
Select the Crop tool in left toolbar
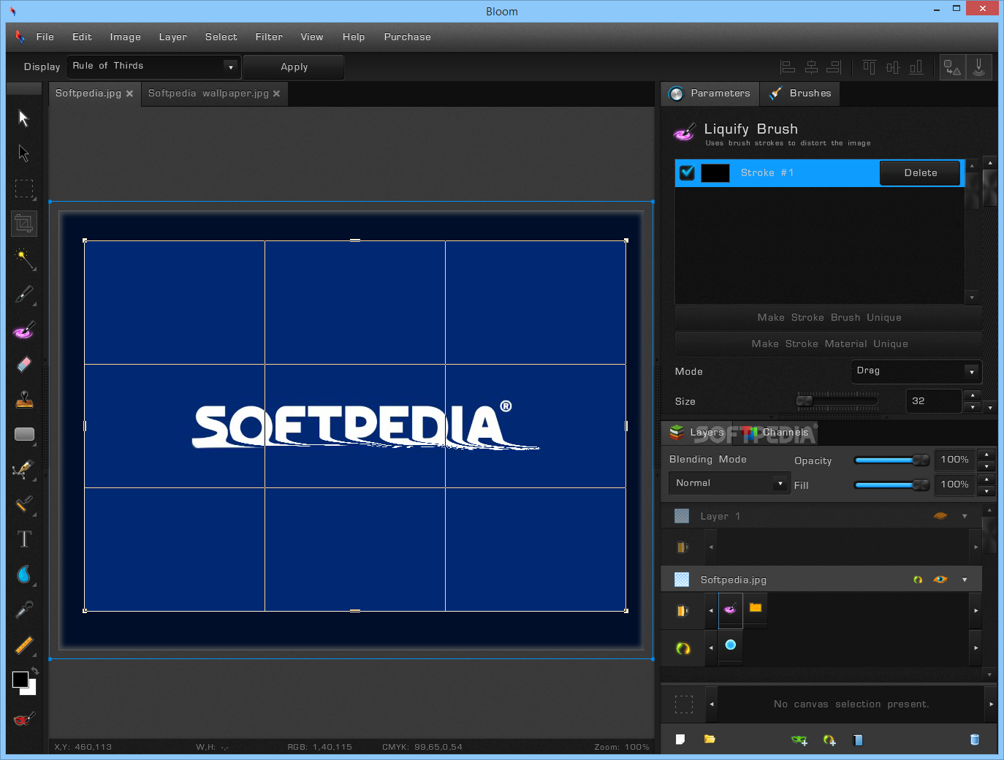[x=24, y=224]
